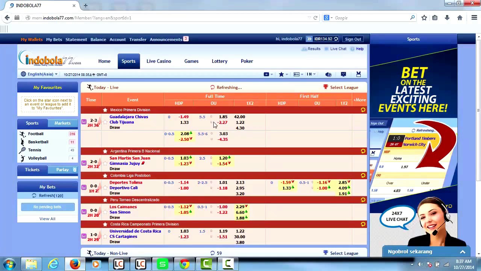
Task: Expand the +More columns header
Action: click(360, 100)
